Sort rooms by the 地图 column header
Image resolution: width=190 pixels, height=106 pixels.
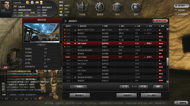(x=105, y=26)
